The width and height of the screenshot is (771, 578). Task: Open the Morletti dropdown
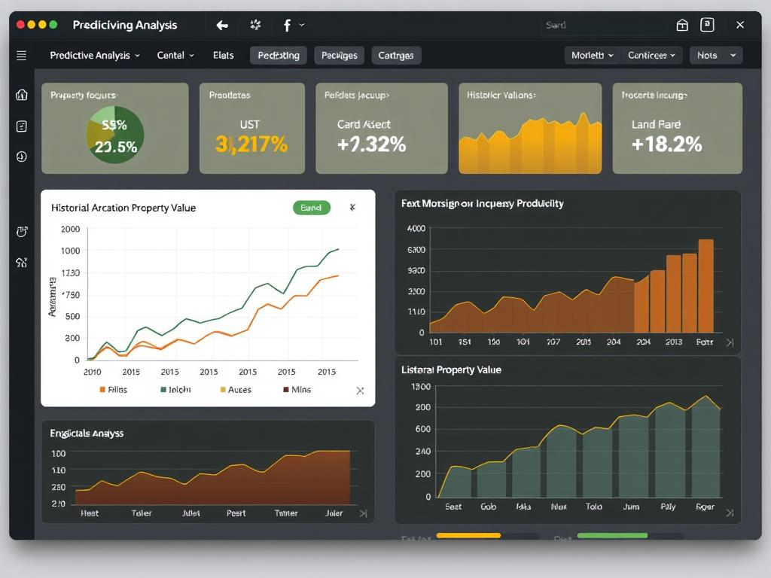[593, 55]
